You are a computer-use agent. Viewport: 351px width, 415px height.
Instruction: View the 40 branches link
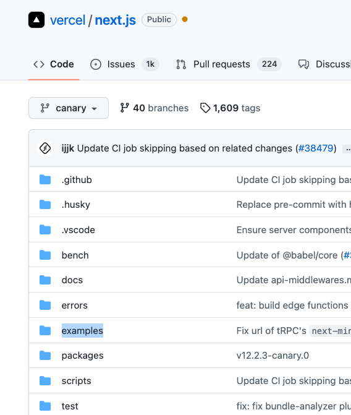[154, 108]
